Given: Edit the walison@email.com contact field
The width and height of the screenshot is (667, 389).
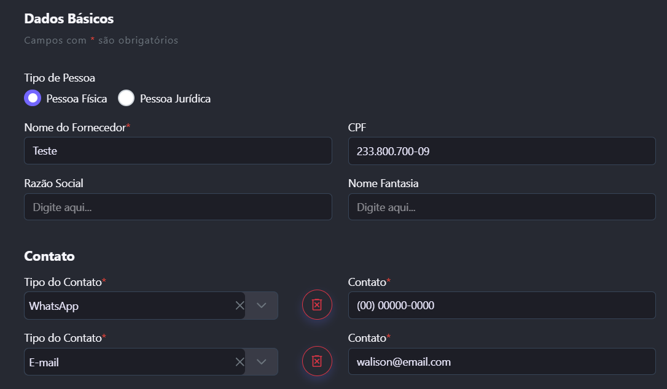Looking at the screenshot, I should pos(501,362).
